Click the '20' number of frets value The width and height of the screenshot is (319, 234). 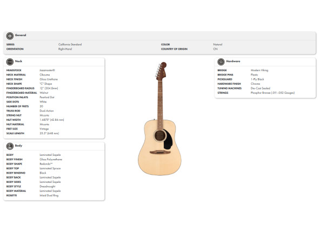(x=42, y=106)
